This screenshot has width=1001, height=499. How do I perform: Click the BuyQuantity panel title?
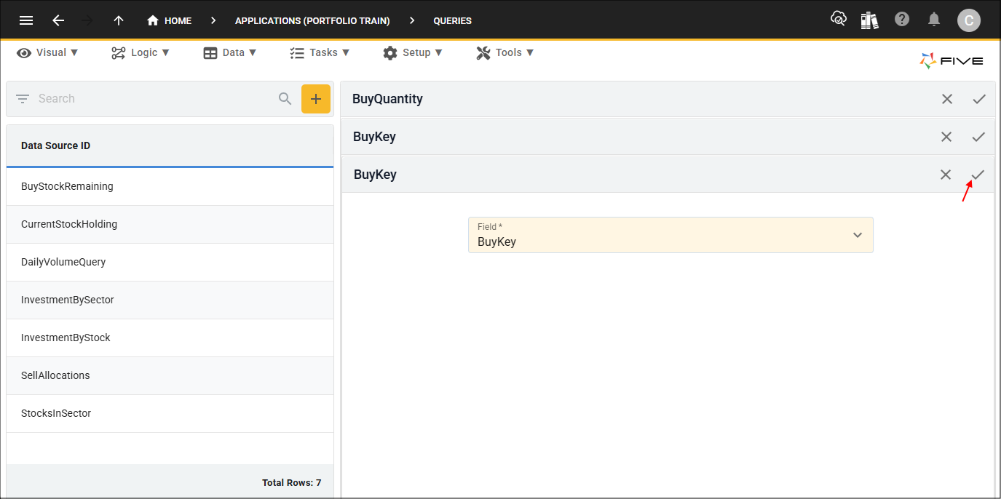387,99
